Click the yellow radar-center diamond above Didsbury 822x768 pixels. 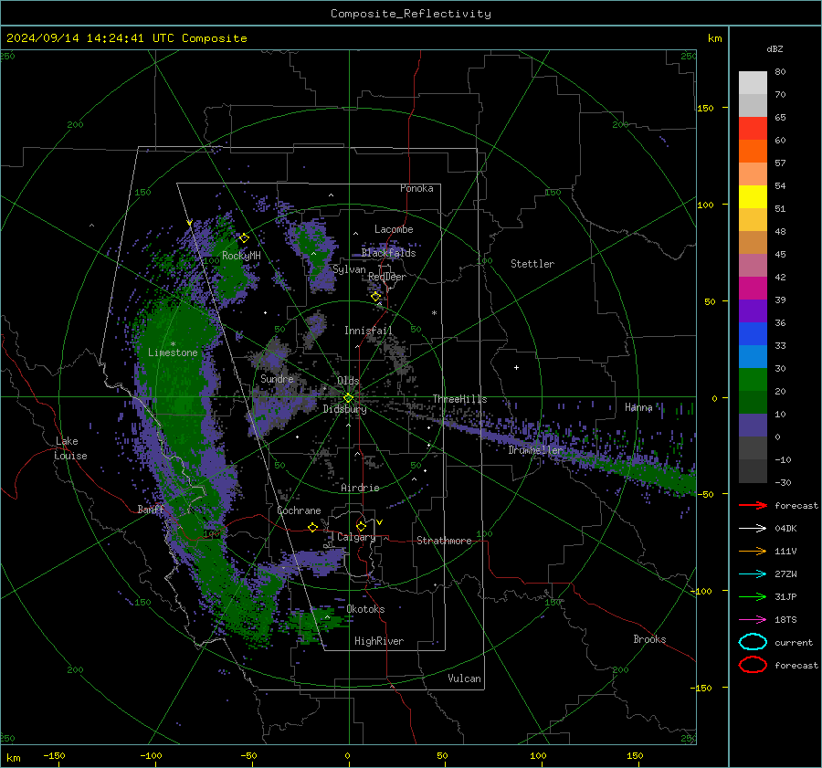[348, 398]
